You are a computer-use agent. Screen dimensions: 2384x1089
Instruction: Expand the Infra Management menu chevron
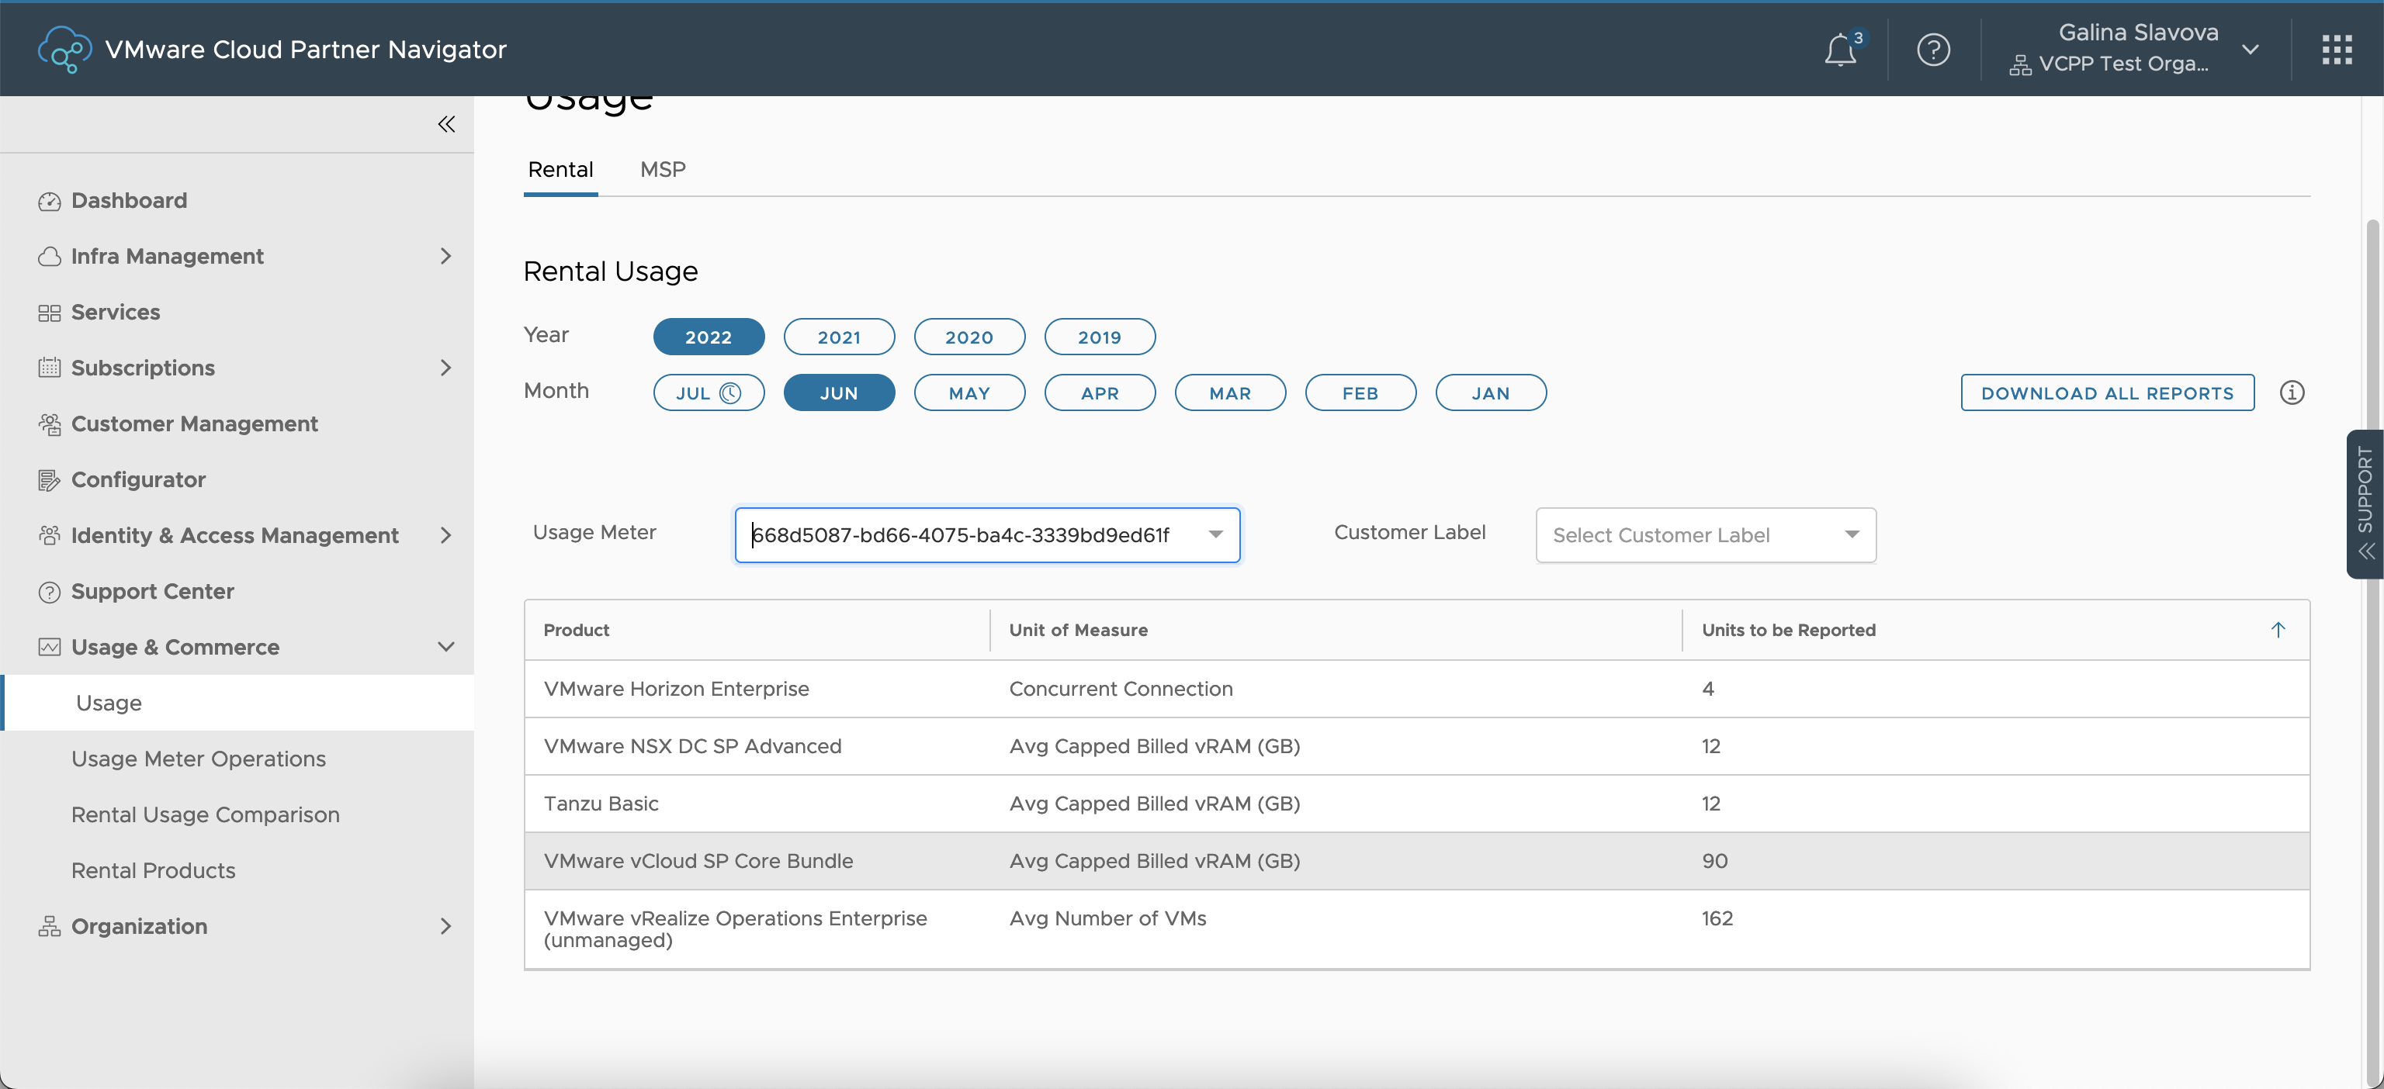pos(446,256)
